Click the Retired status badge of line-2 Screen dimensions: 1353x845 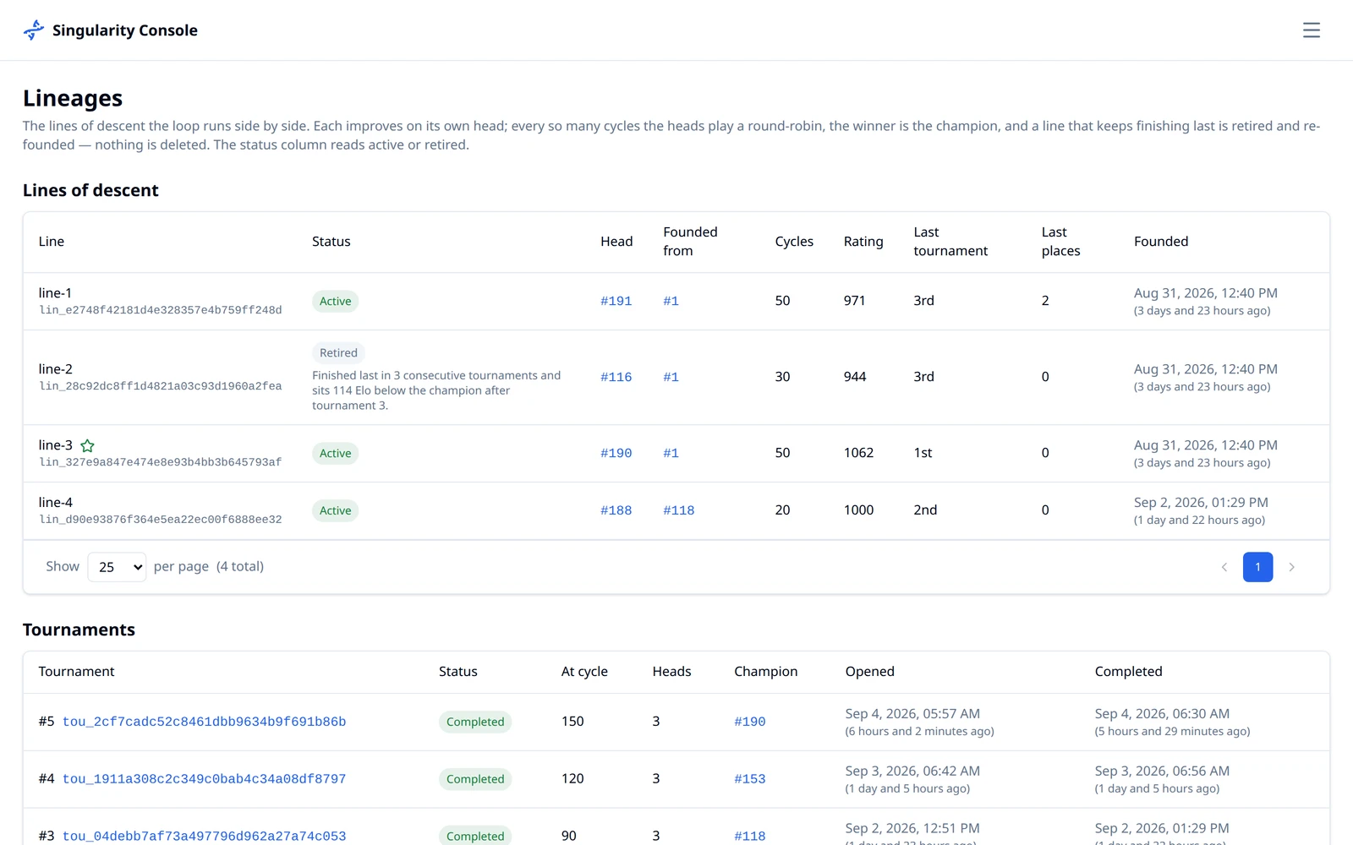click(x=338, y=353)
